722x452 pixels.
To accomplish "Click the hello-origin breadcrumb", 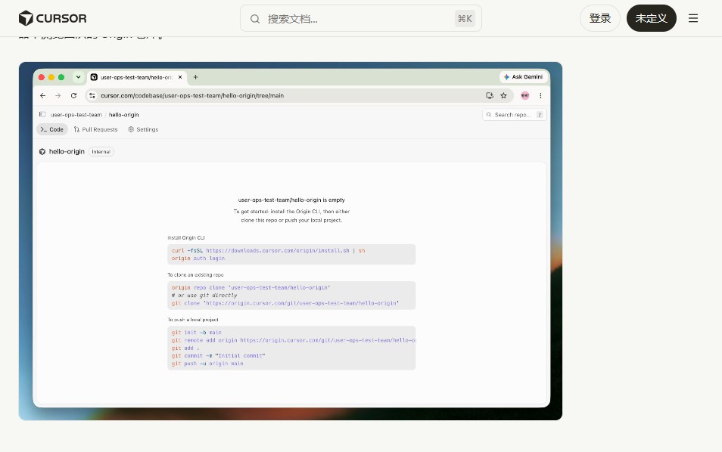I will pos(124,115).
